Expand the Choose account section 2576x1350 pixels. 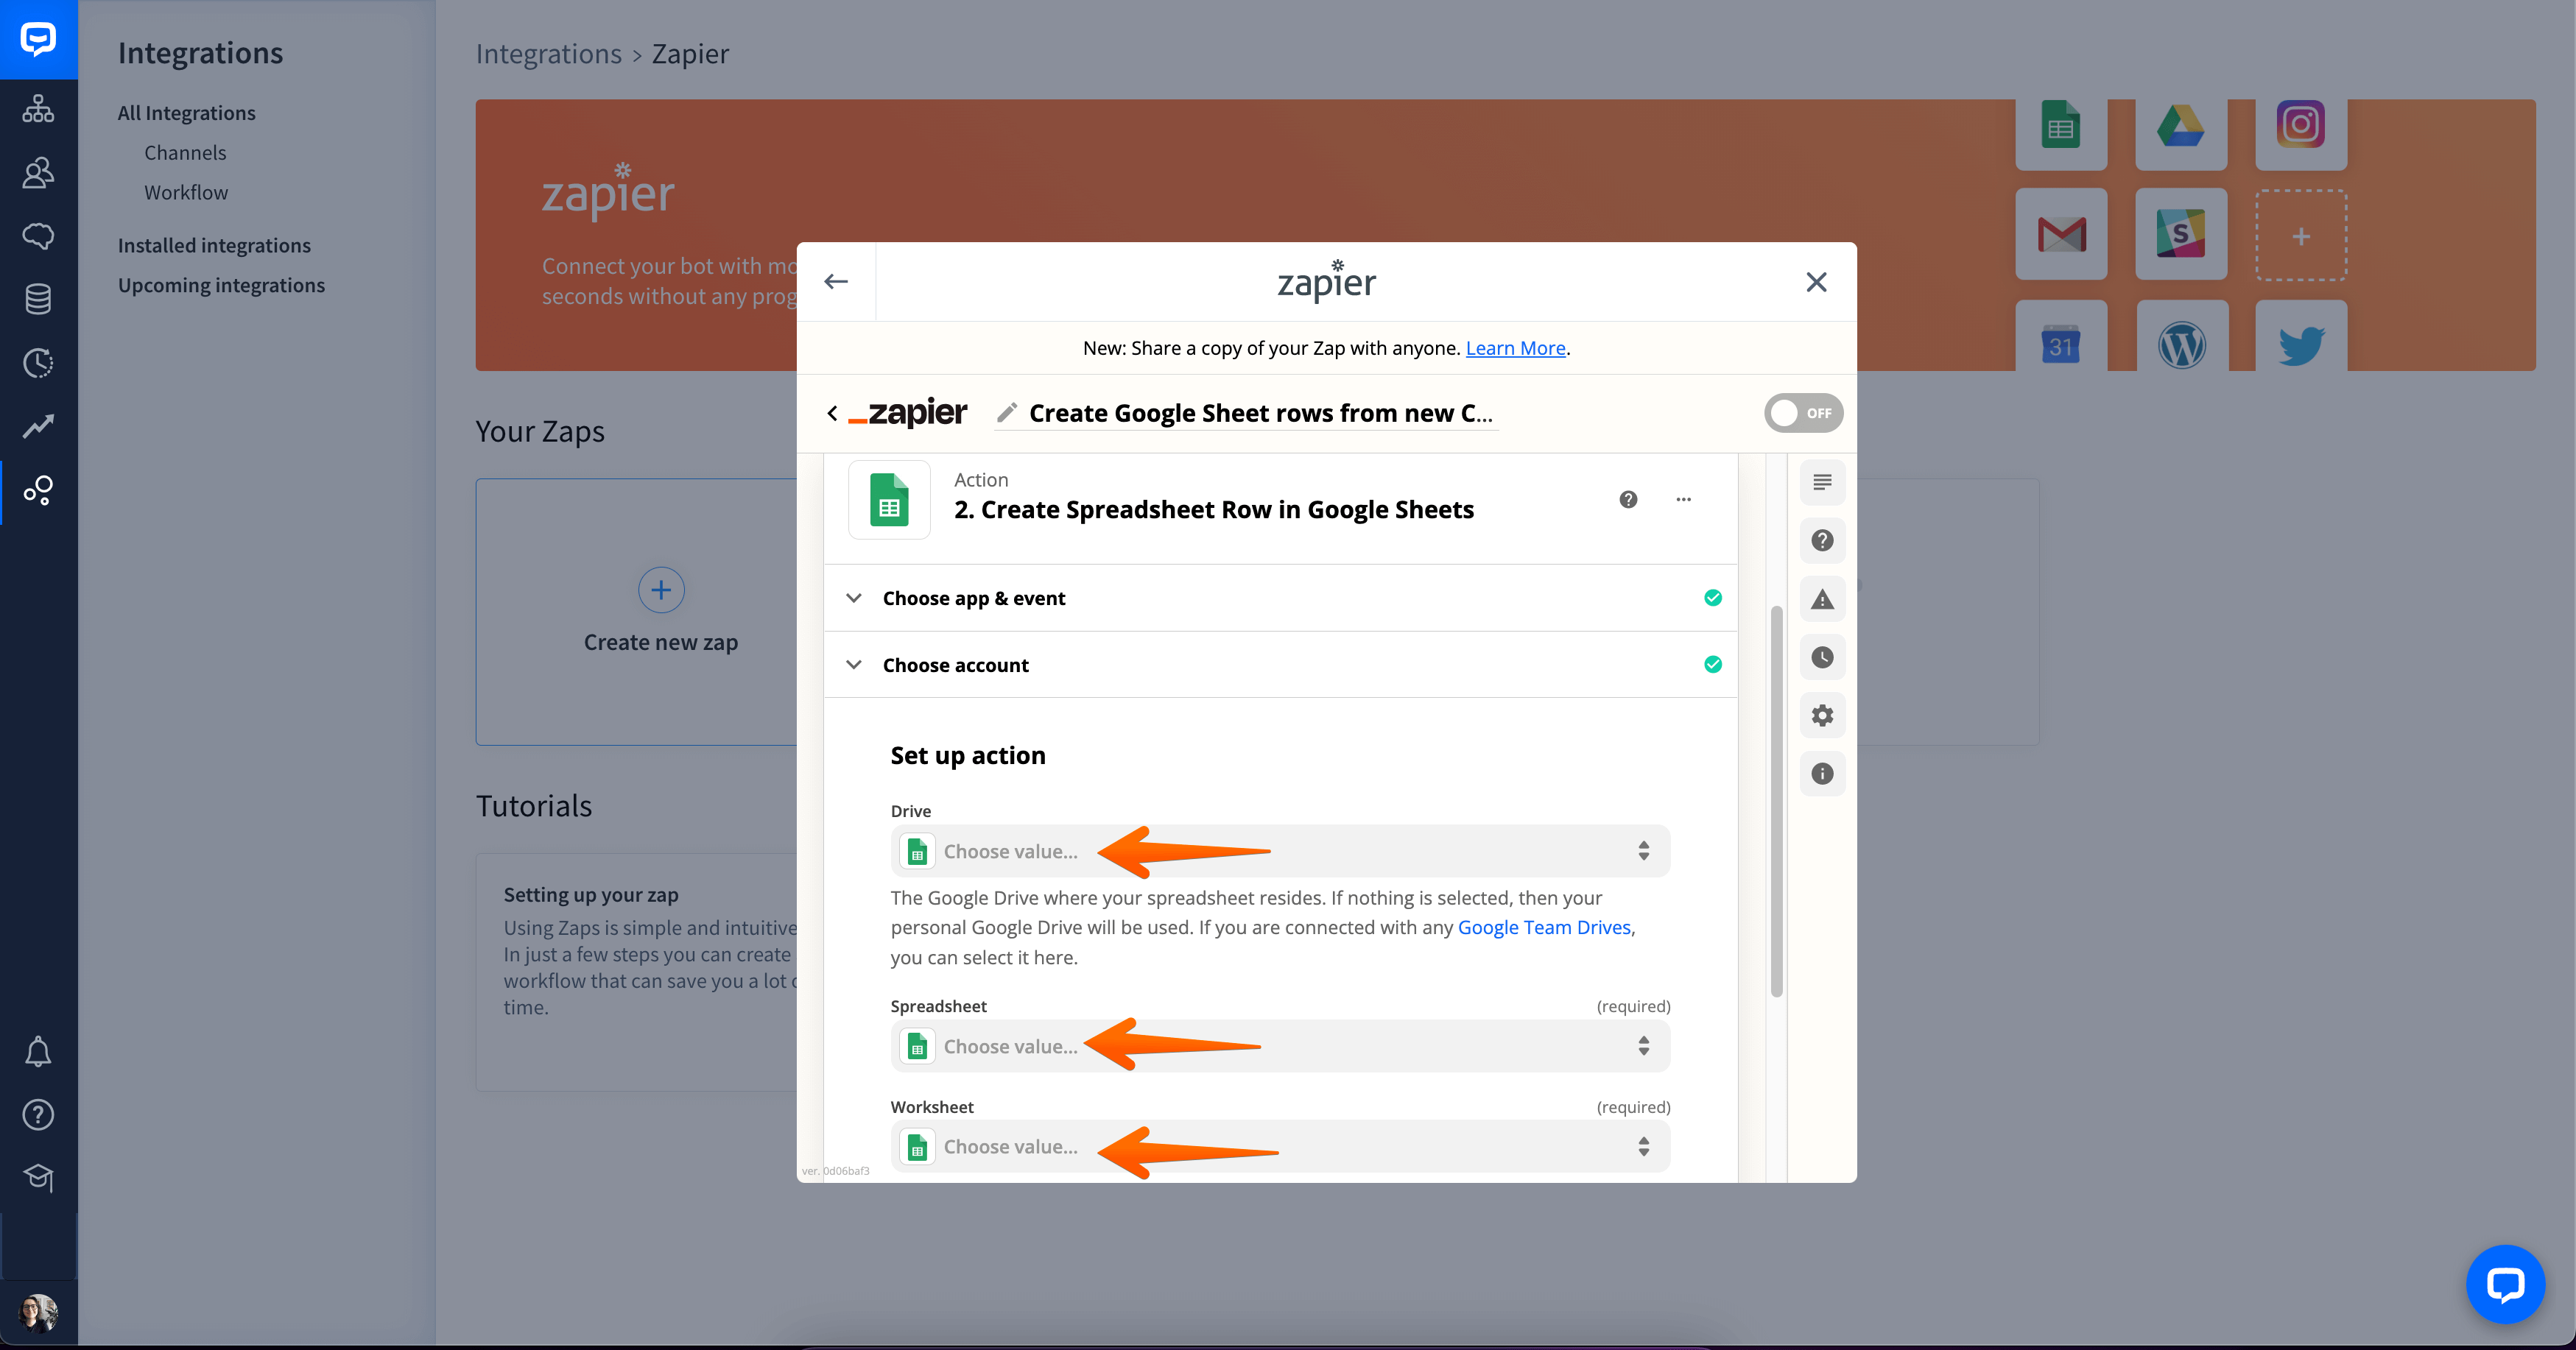tap(1280, 665)
